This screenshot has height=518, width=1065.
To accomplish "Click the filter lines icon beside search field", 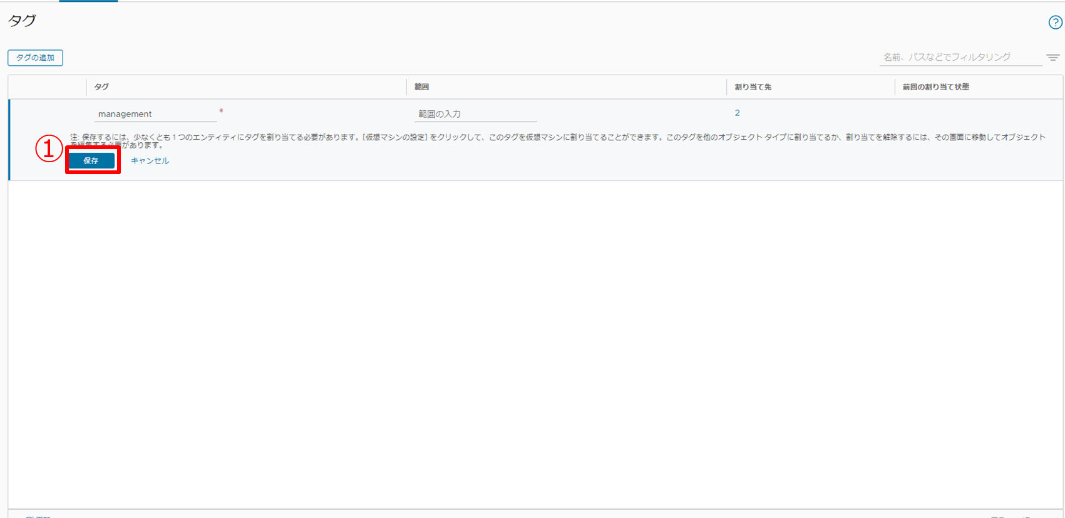I will pyautogui.click(x=1053, y=58).
